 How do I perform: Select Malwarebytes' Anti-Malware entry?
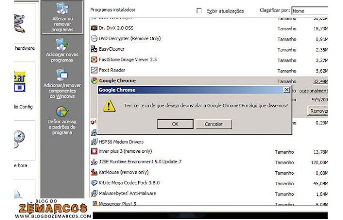click(x=127, y=193)
